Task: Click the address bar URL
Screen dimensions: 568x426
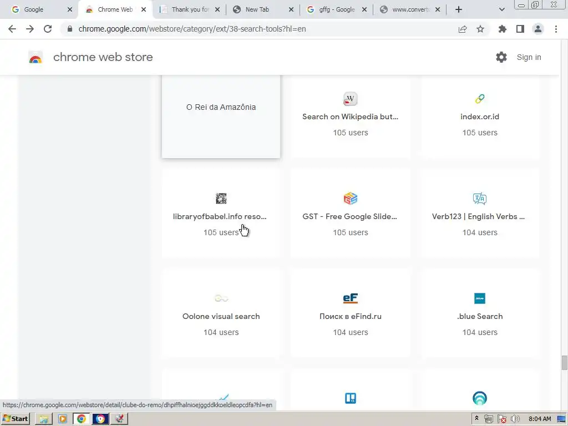Action: tap(192, 29)
